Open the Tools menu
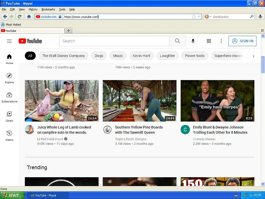265x199 pixels. click(x=62, y=9)
